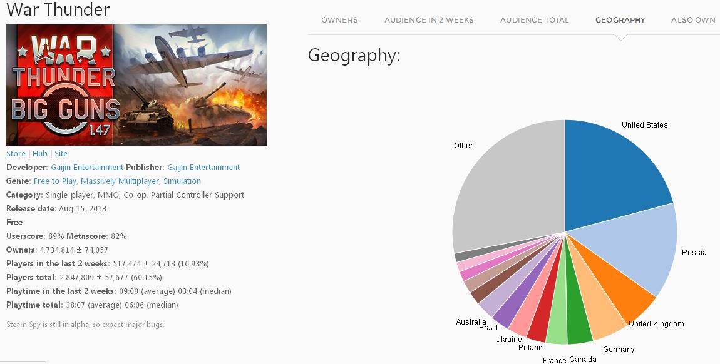Open the Free to Play genre link
This screenshot has width=720, height=364.
coord(55,181)
